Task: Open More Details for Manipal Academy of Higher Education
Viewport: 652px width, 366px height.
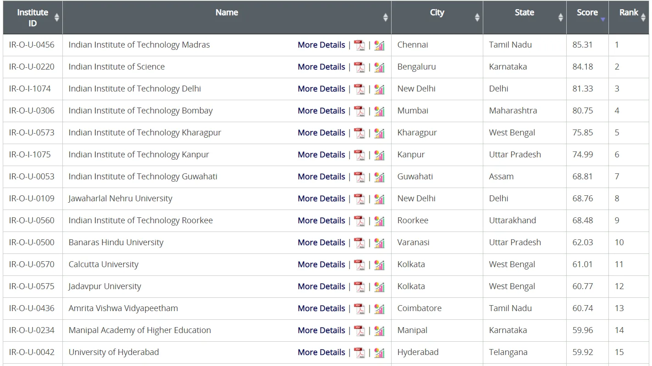Action: (x=321, y=330)
